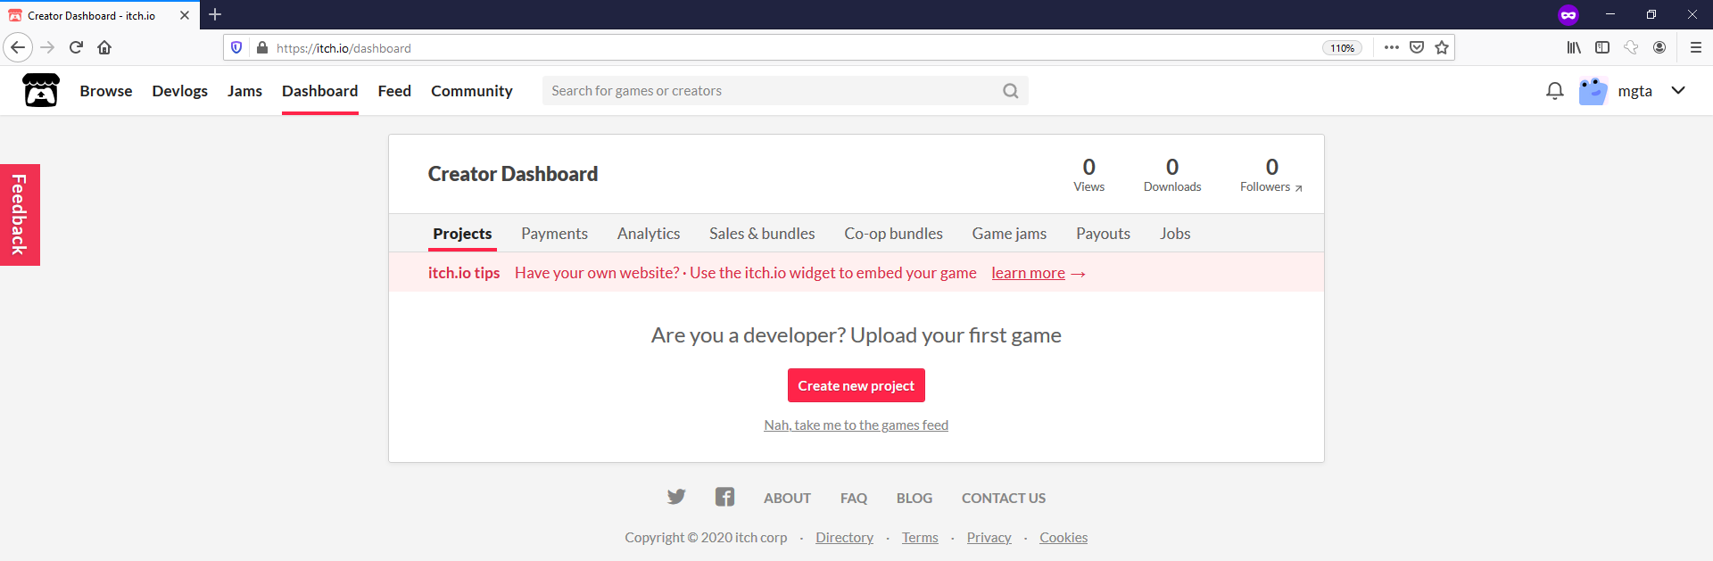Open the Privacy footer link

point(989,538)
